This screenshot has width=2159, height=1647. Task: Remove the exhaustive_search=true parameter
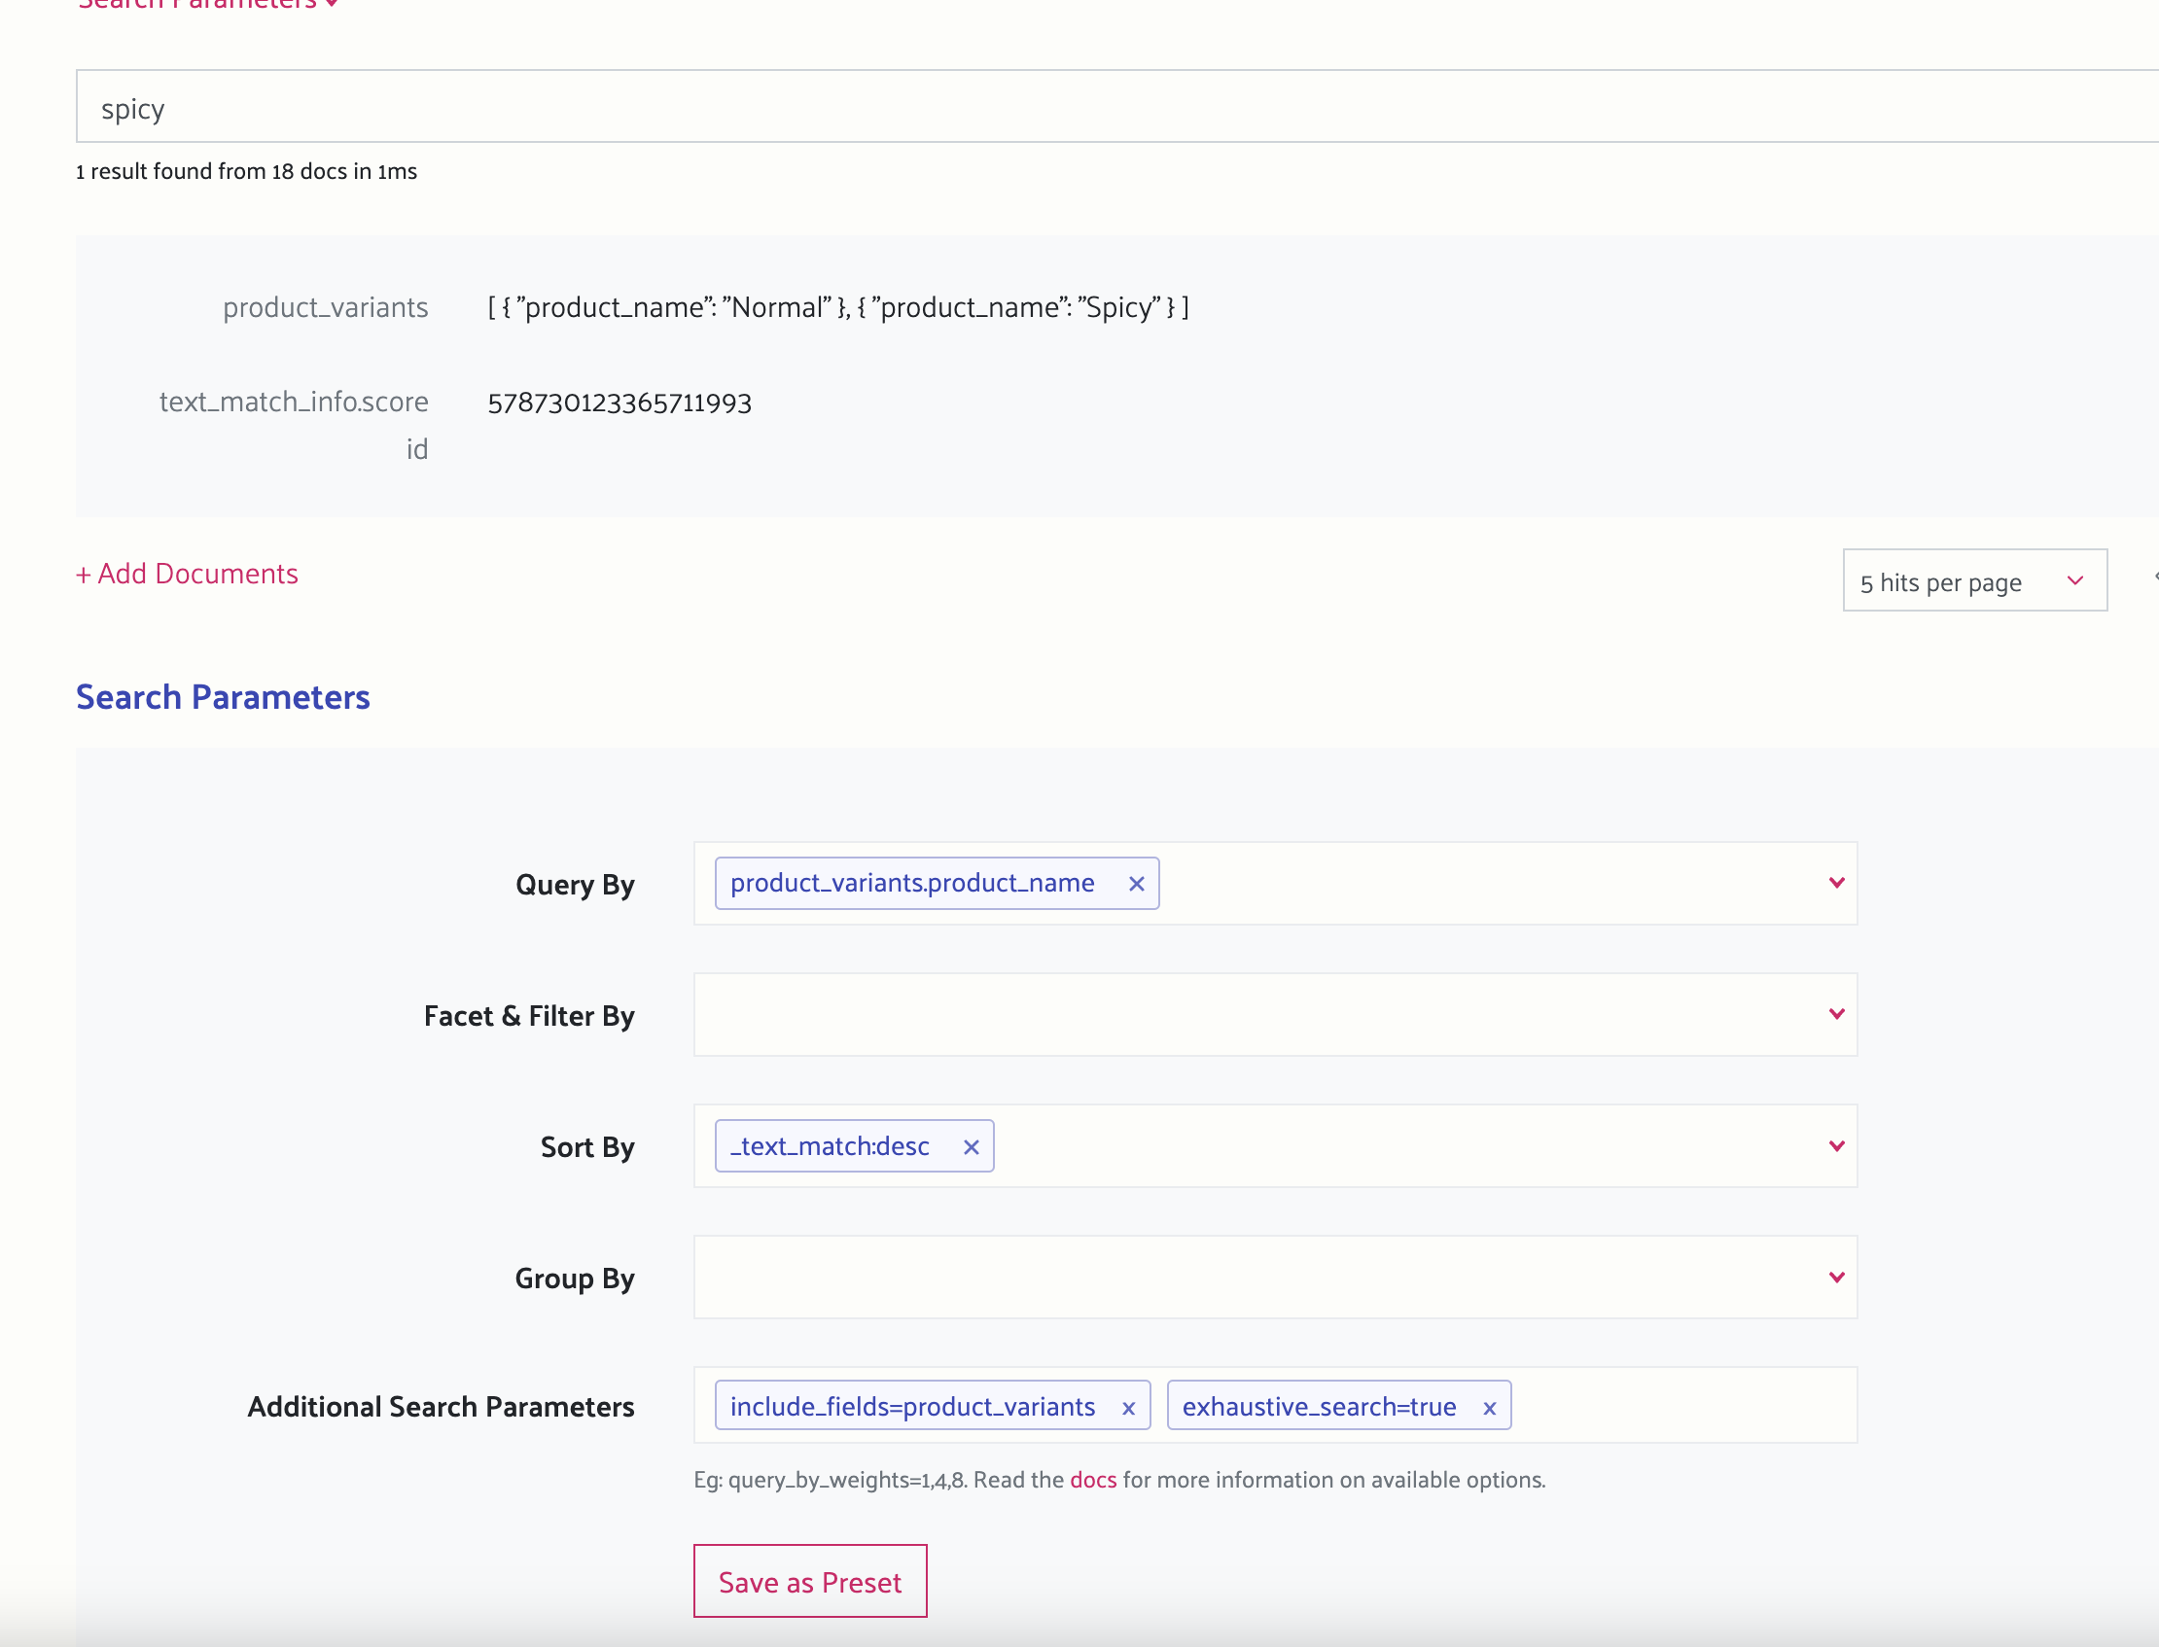(1488, 1406)
